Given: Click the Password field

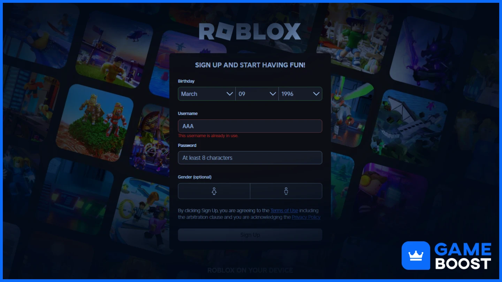Looking at the screenshot, I should click(x=250, y=158).
